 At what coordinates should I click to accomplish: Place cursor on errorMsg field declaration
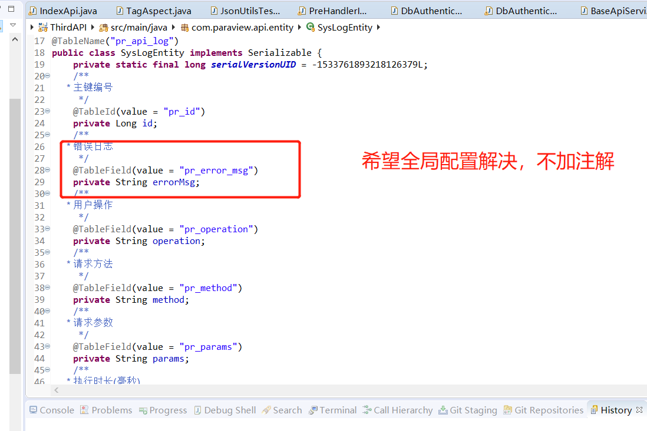[176, 182]
